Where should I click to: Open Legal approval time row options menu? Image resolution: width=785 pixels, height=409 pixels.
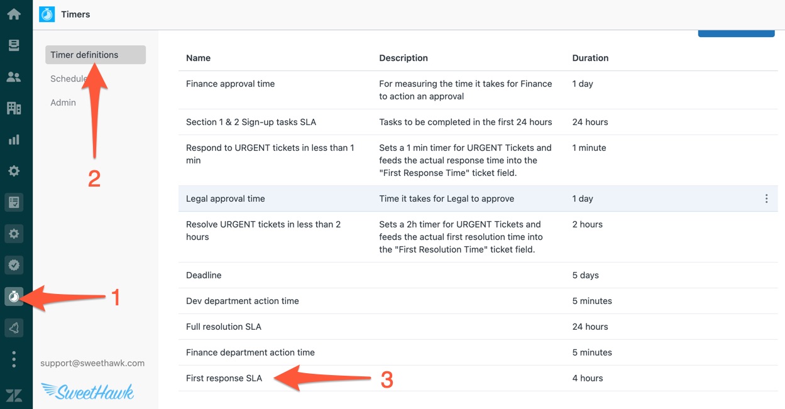click(766, 199)
